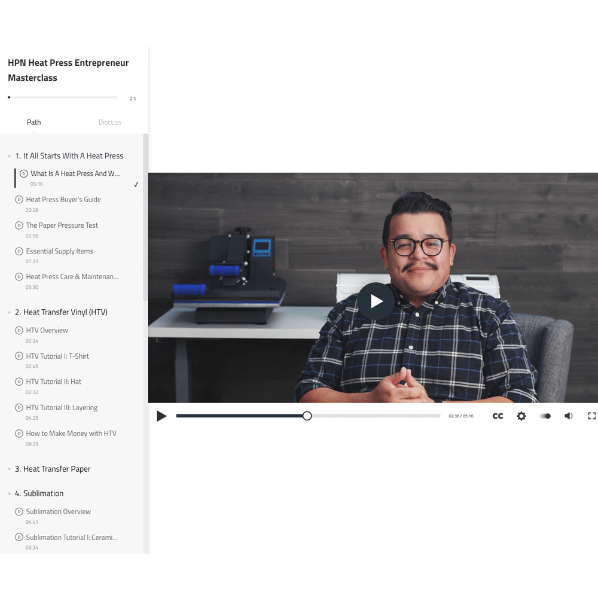Click the video progress slider handle
598x598 pixels.
click(x=307, y=416)
